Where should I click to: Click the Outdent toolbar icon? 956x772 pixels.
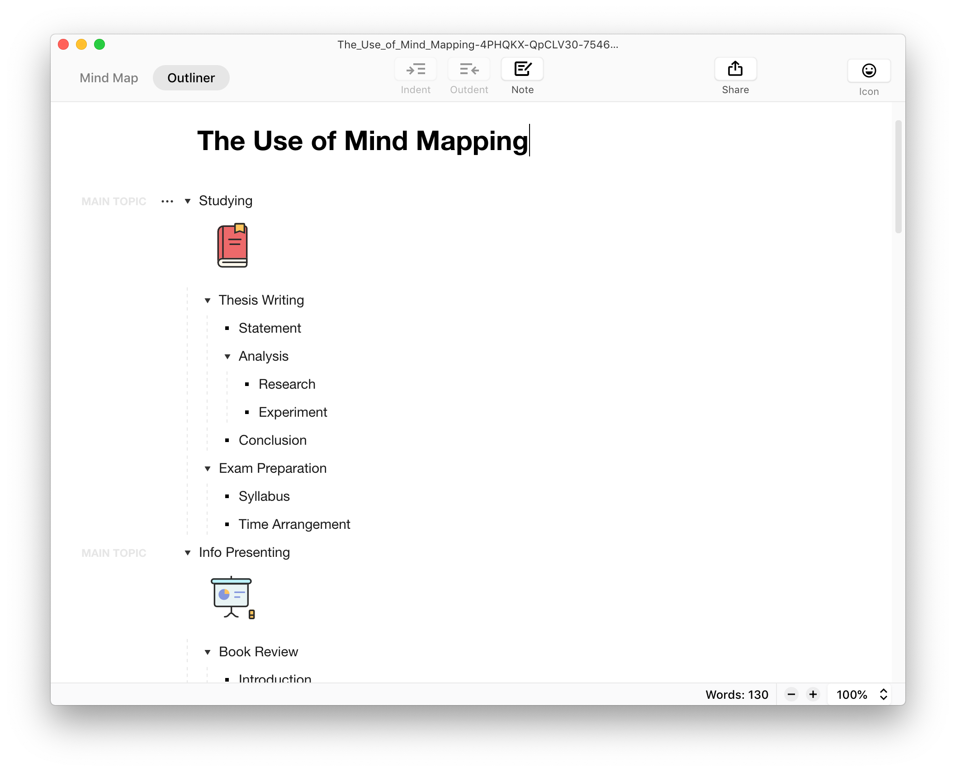point(469,70)
